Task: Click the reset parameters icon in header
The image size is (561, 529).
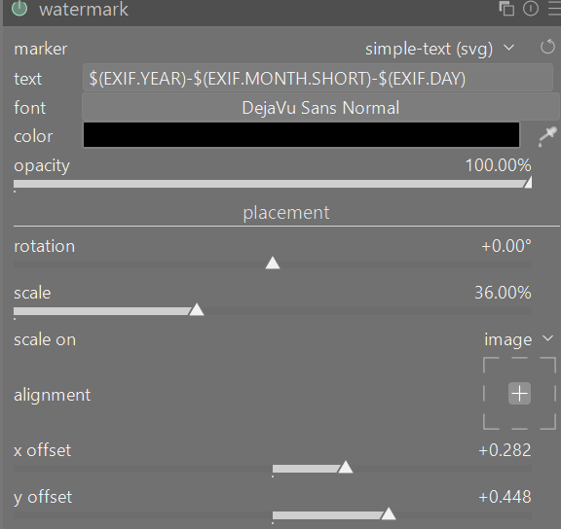Action: (x=531, y=8)
